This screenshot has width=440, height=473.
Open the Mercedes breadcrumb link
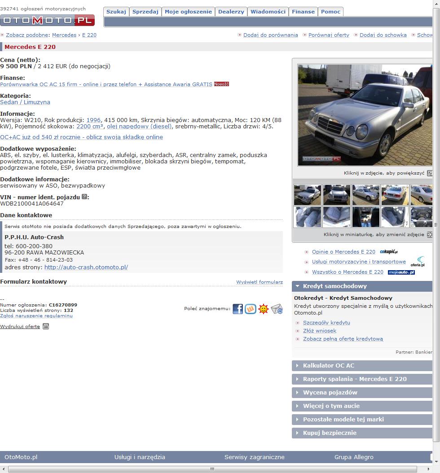64,35
